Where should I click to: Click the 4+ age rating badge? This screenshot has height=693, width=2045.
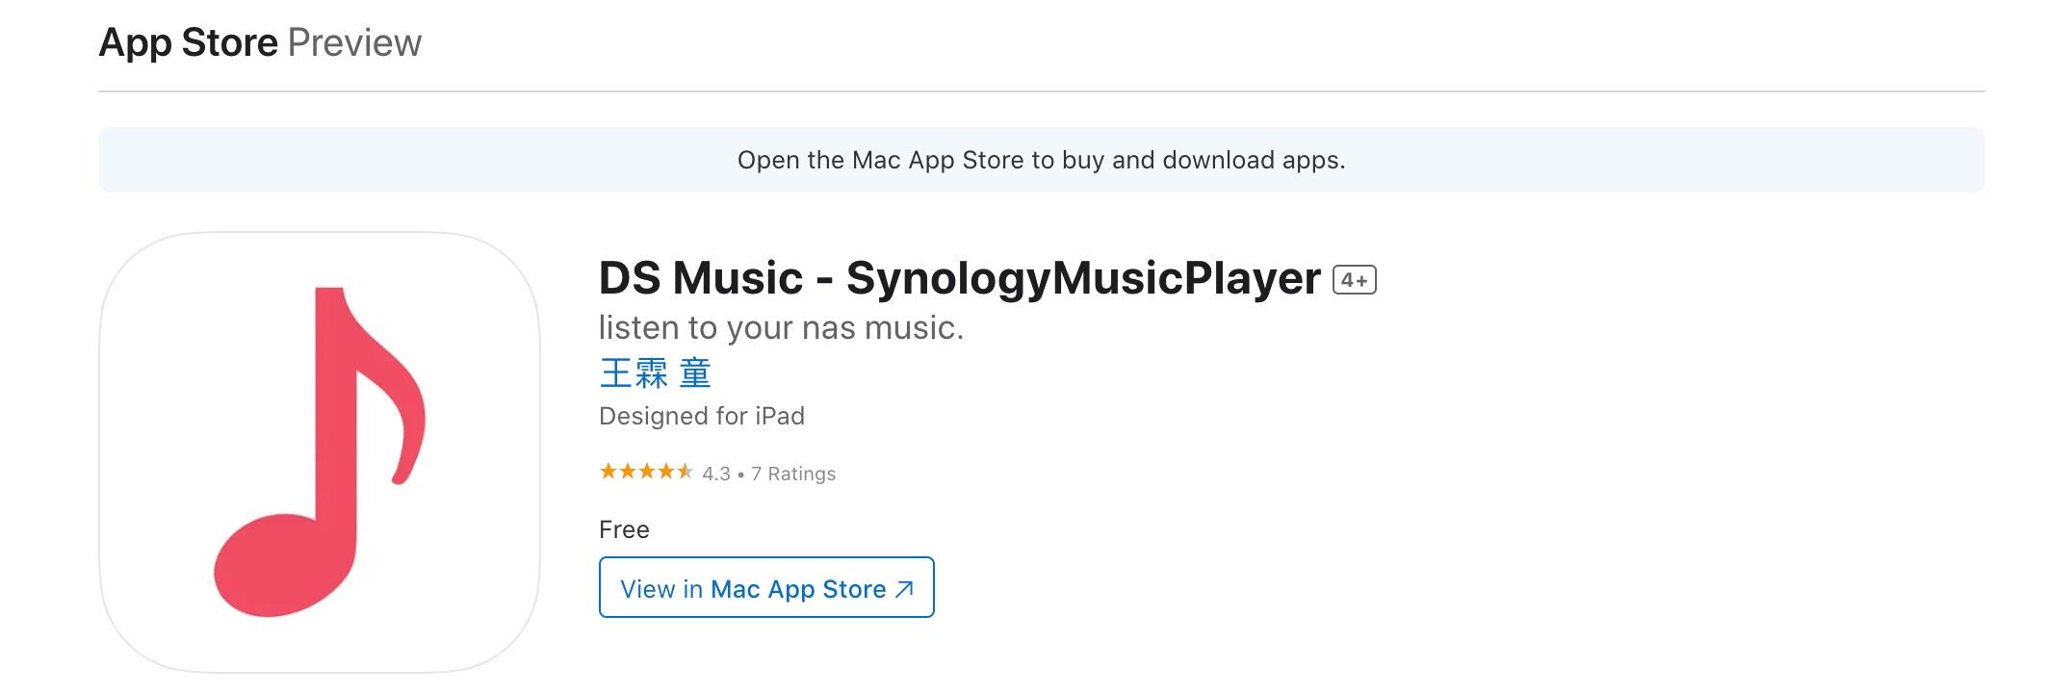pos(1354,280)
